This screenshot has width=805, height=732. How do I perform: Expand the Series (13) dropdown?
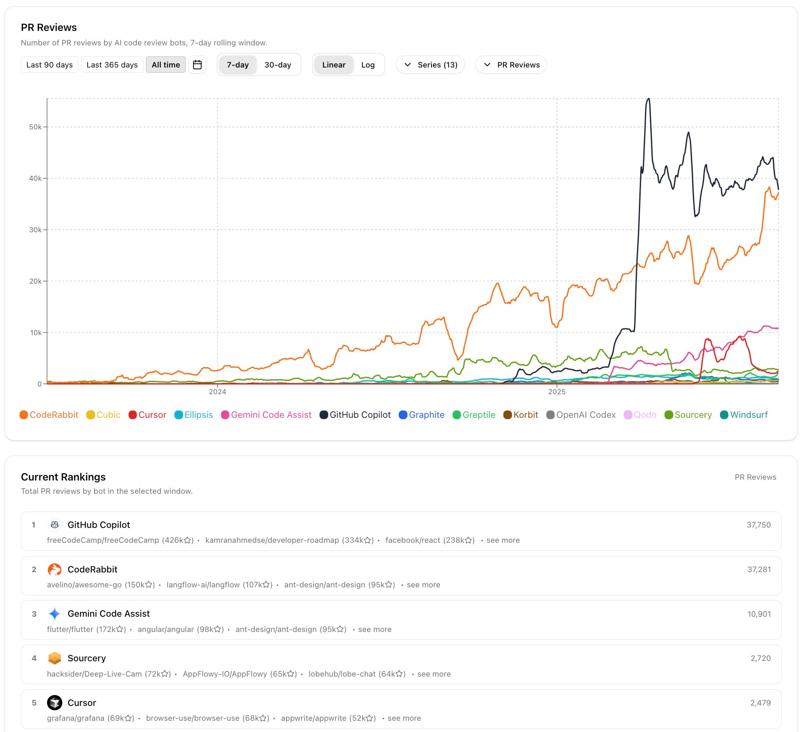pos(430,65)
